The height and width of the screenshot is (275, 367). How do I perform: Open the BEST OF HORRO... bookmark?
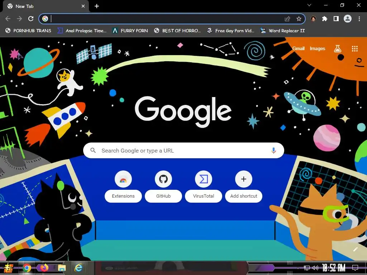click(178, 31)
